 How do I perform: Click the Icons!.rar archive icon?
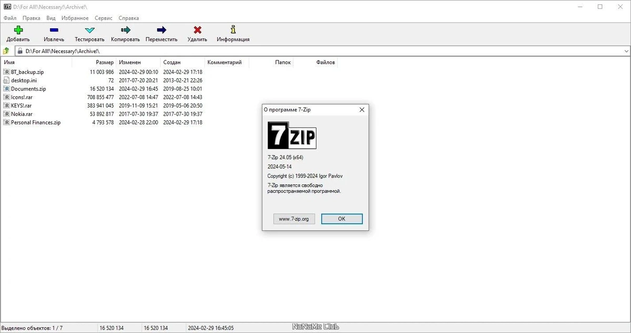coord(7,97)
